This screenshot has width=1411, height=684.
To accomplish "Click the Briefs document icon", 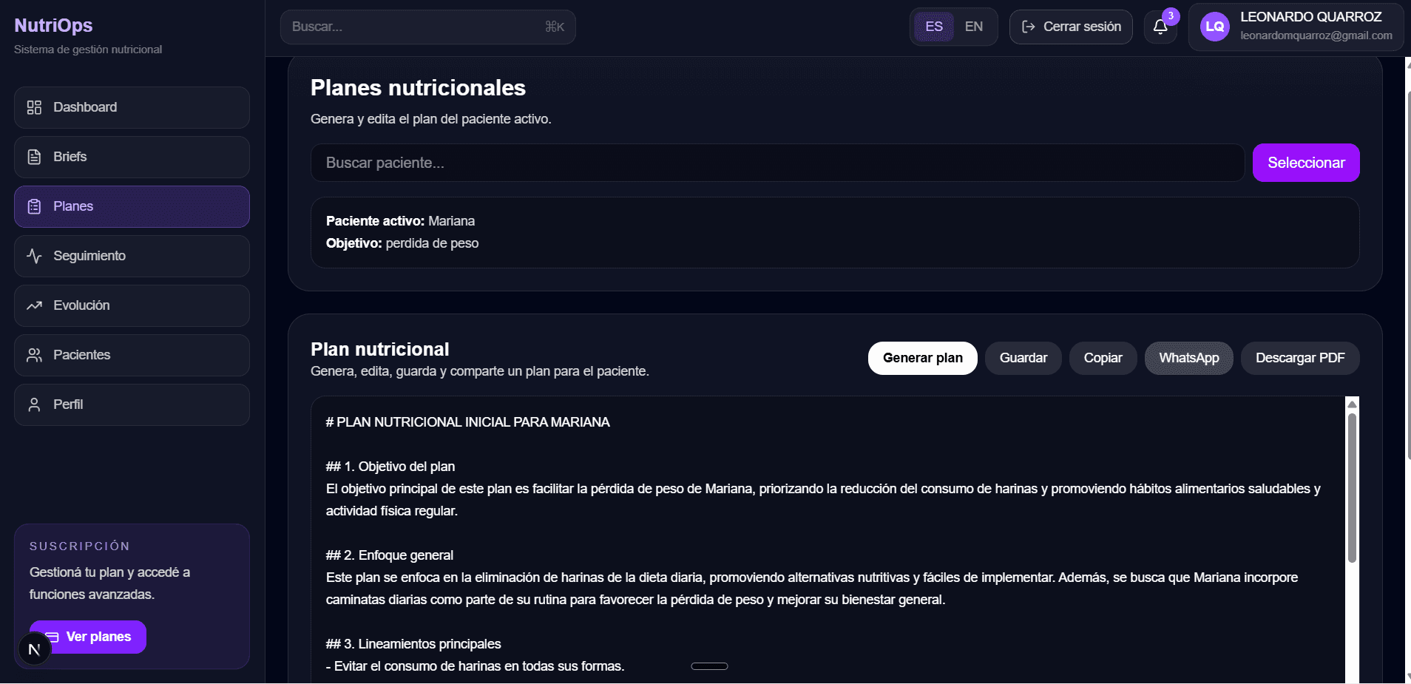I will [34, 157].
